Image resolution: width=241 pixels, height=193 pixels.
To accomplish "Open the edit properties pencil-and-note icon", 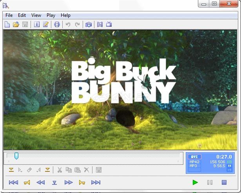I will [x=45, y=24].
